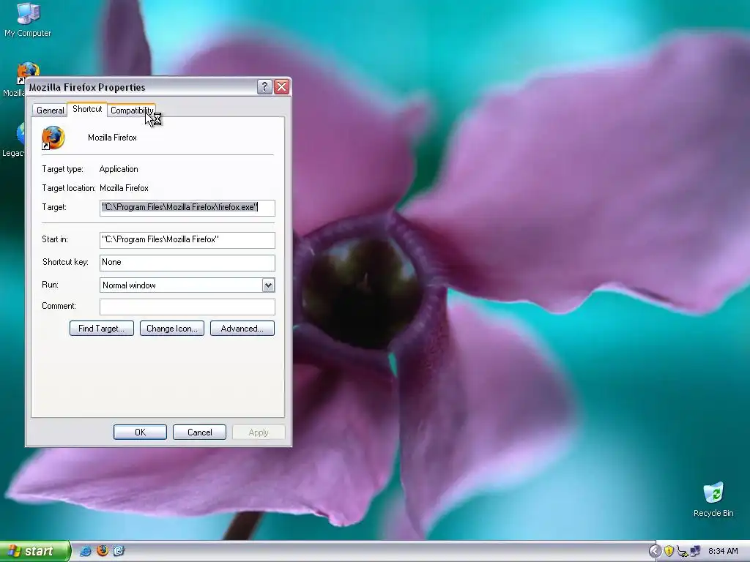Click into the Start in field
Screen dimensions: 750x562
187,240
